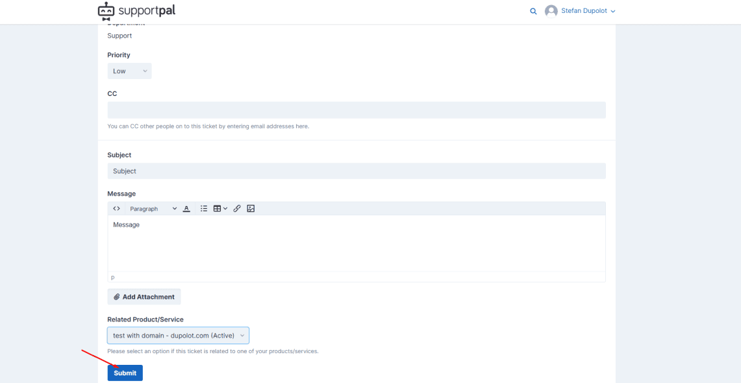The image size is (741, 383).
Task: Click the 'Support' department text
Action: 119,36
